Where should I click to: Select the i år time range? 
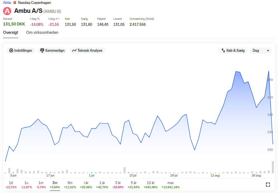click(x=86, y=185)
